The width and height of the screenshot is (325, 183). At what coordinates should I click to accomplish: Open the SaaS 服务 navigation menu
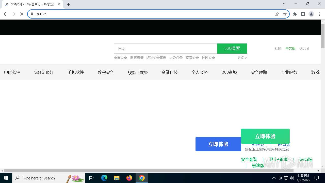tap(44, 72)
